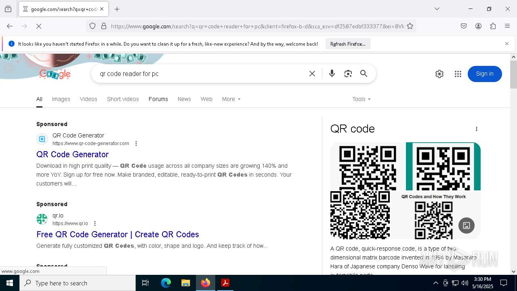Open qr.io ad options menu
The image size is (517, 291).
click(x=95, y=224)
